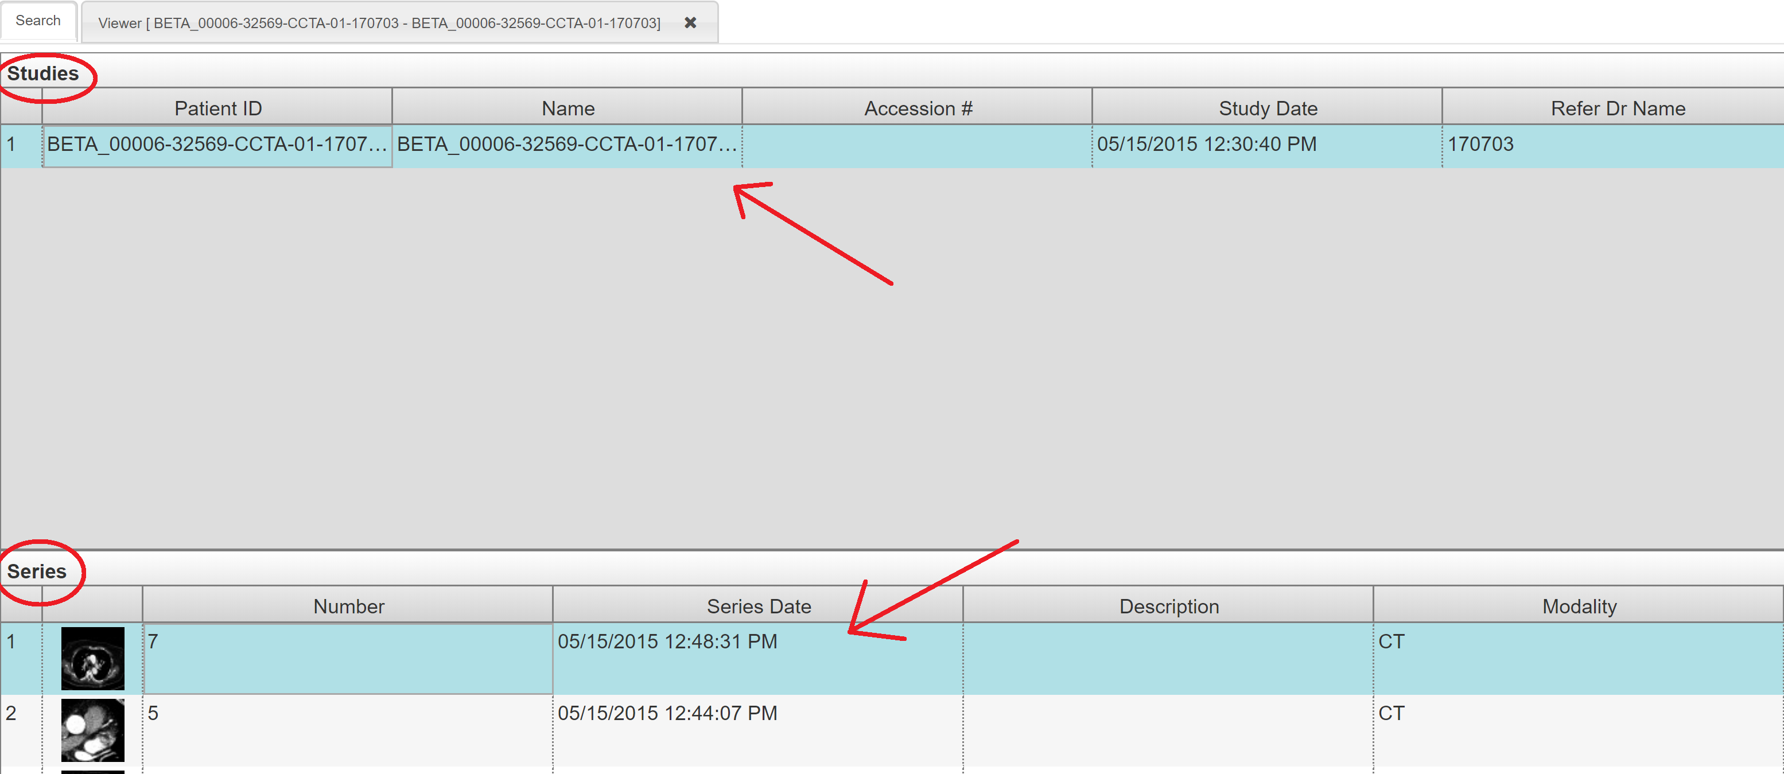The height and width of the screenshot is (774, 1784).
Task: Click the Modality column header
Action: [x=1579, y=606]
